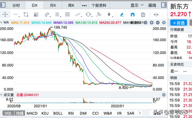Click the left sidebar panel toggle icon

[2, 5]
